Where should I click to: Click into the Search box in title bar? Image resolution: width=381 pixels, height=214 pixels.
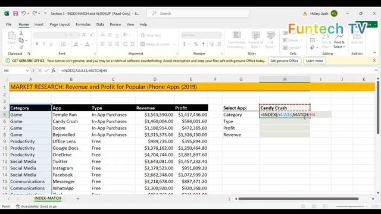198,14
